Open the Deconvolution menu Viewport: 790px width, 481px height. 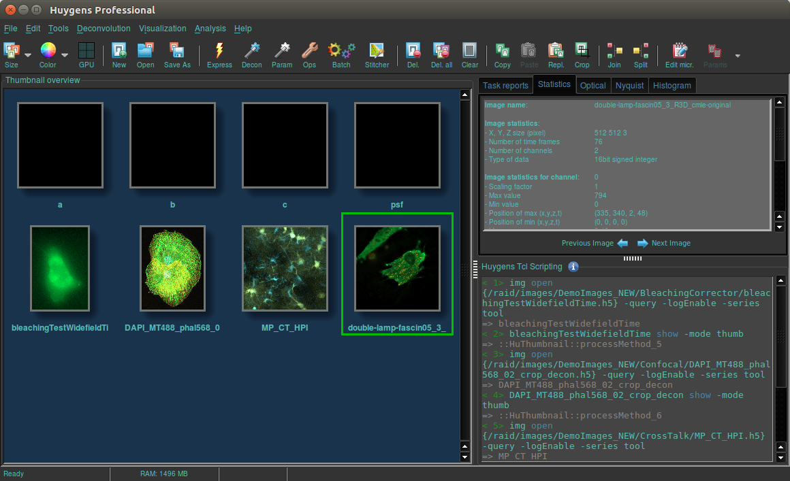pyautogui.click(x=104, y=29)
